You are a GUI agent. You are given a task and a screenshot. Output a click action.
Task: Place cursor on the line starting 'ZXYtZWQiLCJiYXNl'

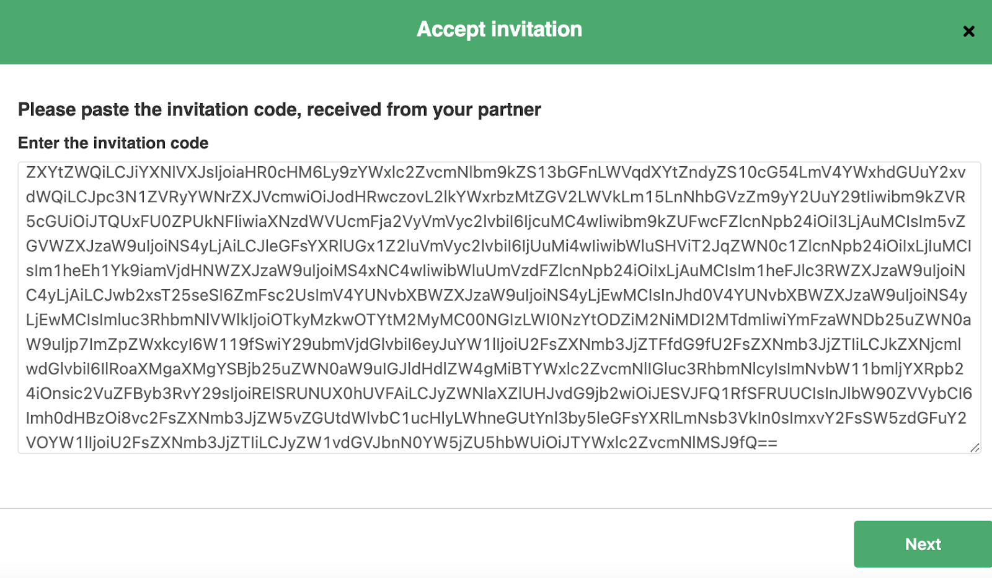click(495, 172)
